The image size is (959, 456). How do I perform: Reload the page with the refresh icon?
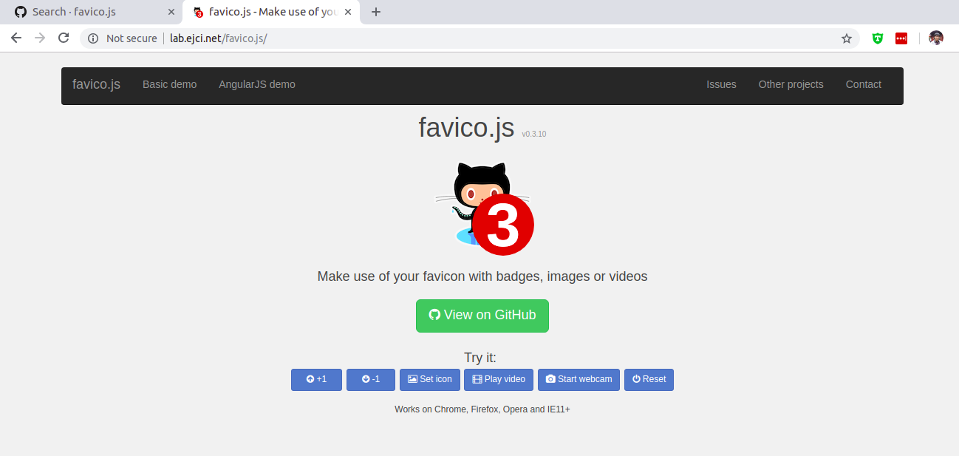pyautogui.click(x=64, y=38)
